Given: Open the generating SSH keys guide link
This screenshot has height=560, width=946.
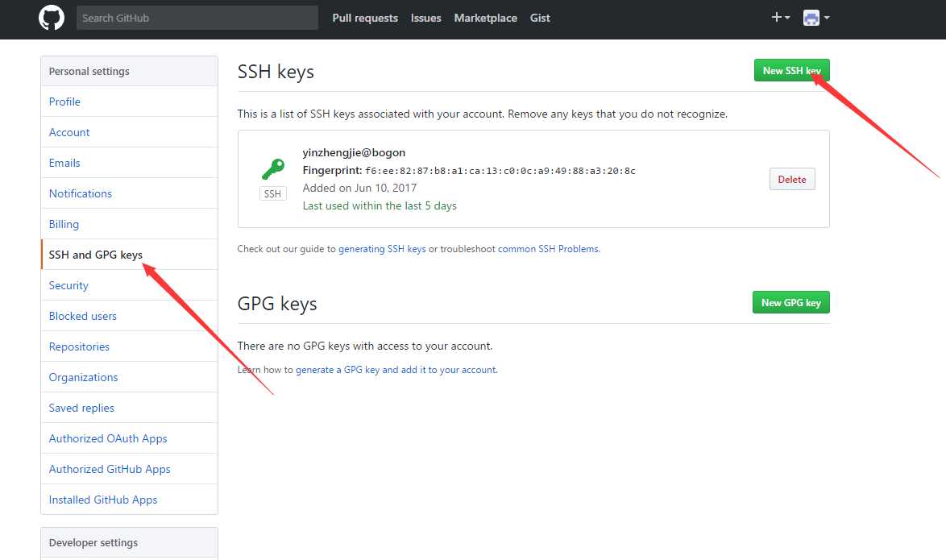Looking at the screenshot, I should [x=382, y=249].
